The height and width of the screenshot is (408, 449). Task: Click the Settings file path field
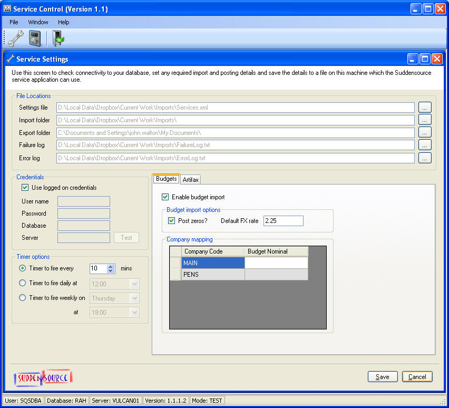[236, 108]
